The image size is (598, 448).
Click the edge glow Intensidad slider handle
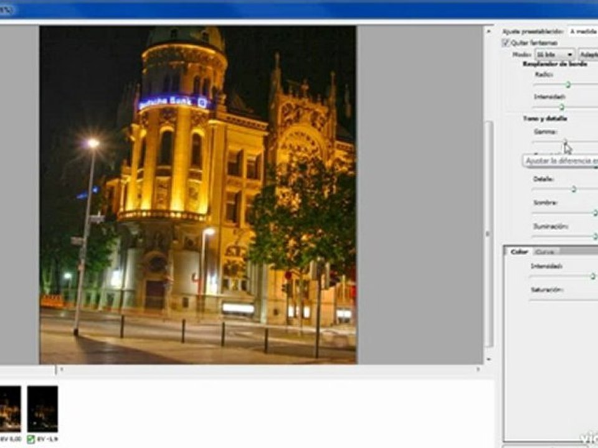pyautogui.click(x=561, y=107)
